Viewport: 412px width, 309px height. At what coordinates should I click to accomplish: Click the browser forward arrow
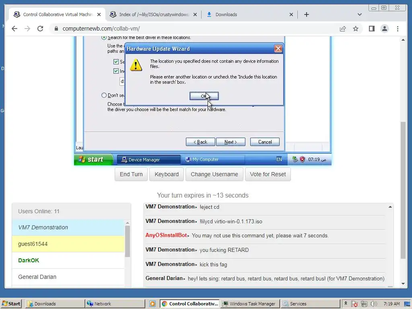point(27,29)
